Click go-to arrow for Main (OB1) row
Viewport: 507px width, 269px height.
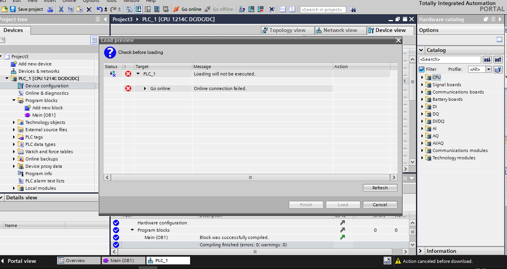tap(342, 237)
